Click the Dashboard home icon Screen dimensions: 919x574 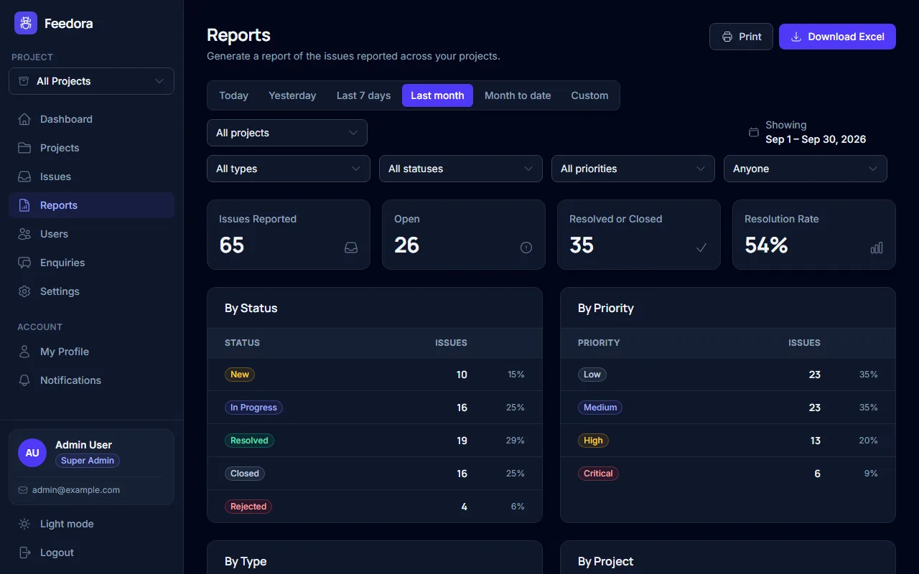[24, 119]
